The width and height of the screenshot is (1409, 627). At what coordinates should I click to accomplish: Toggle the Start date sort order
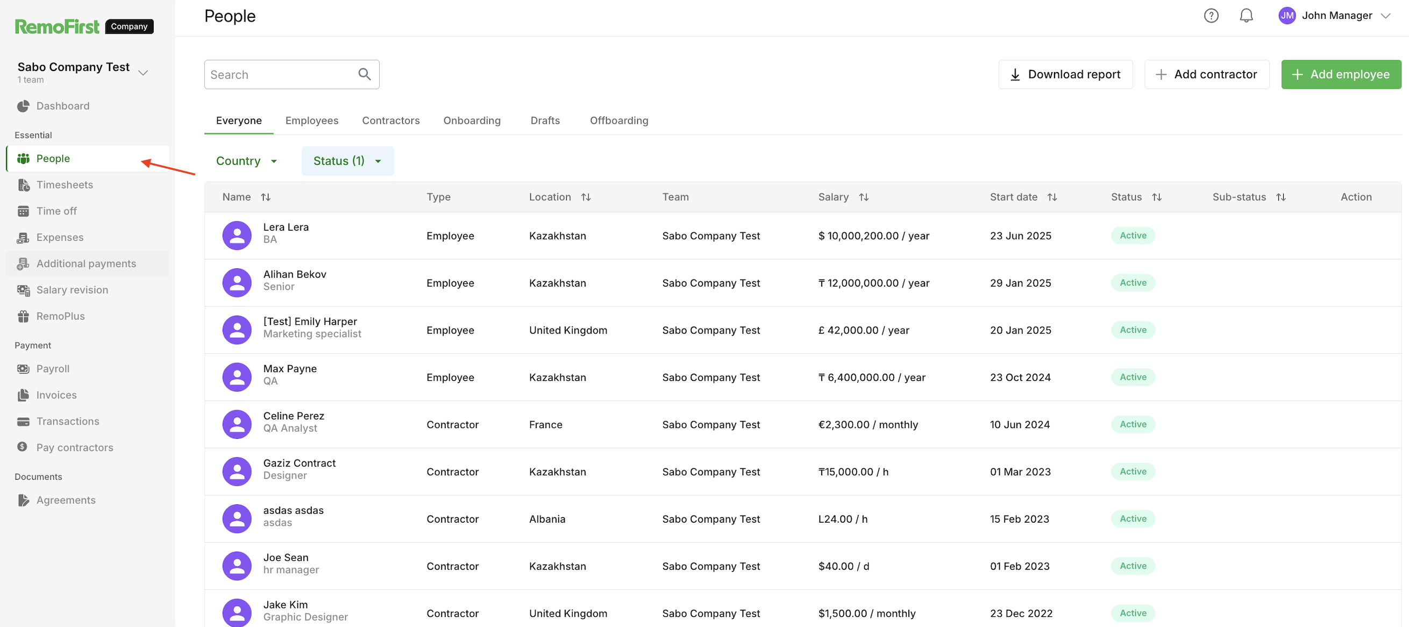(x=1052, y=197)
